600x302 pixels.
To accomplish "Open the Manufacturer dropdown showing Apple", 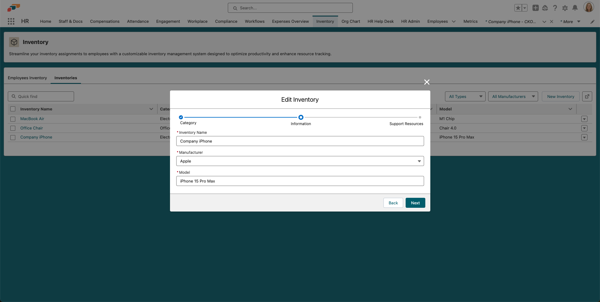I will tap(300, 161).
